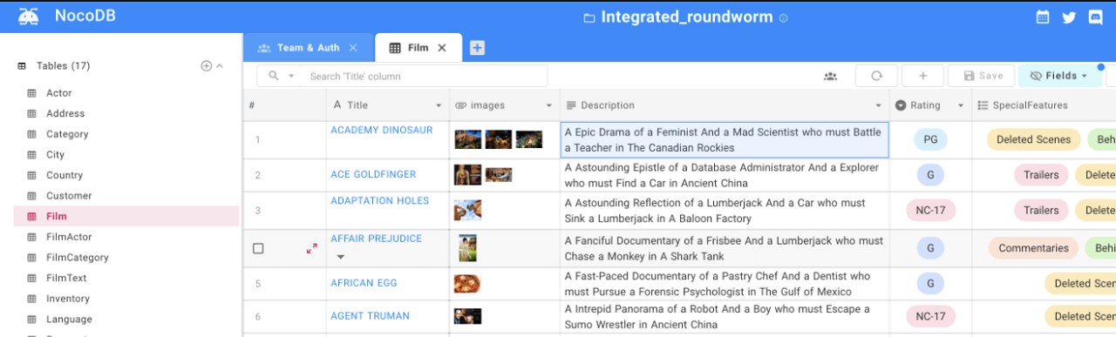Image resolution: width=1116 pixels, height=337 pixels.
Task: Open the ACADEMY DINOSAUR title link
Action: [381, 130]
